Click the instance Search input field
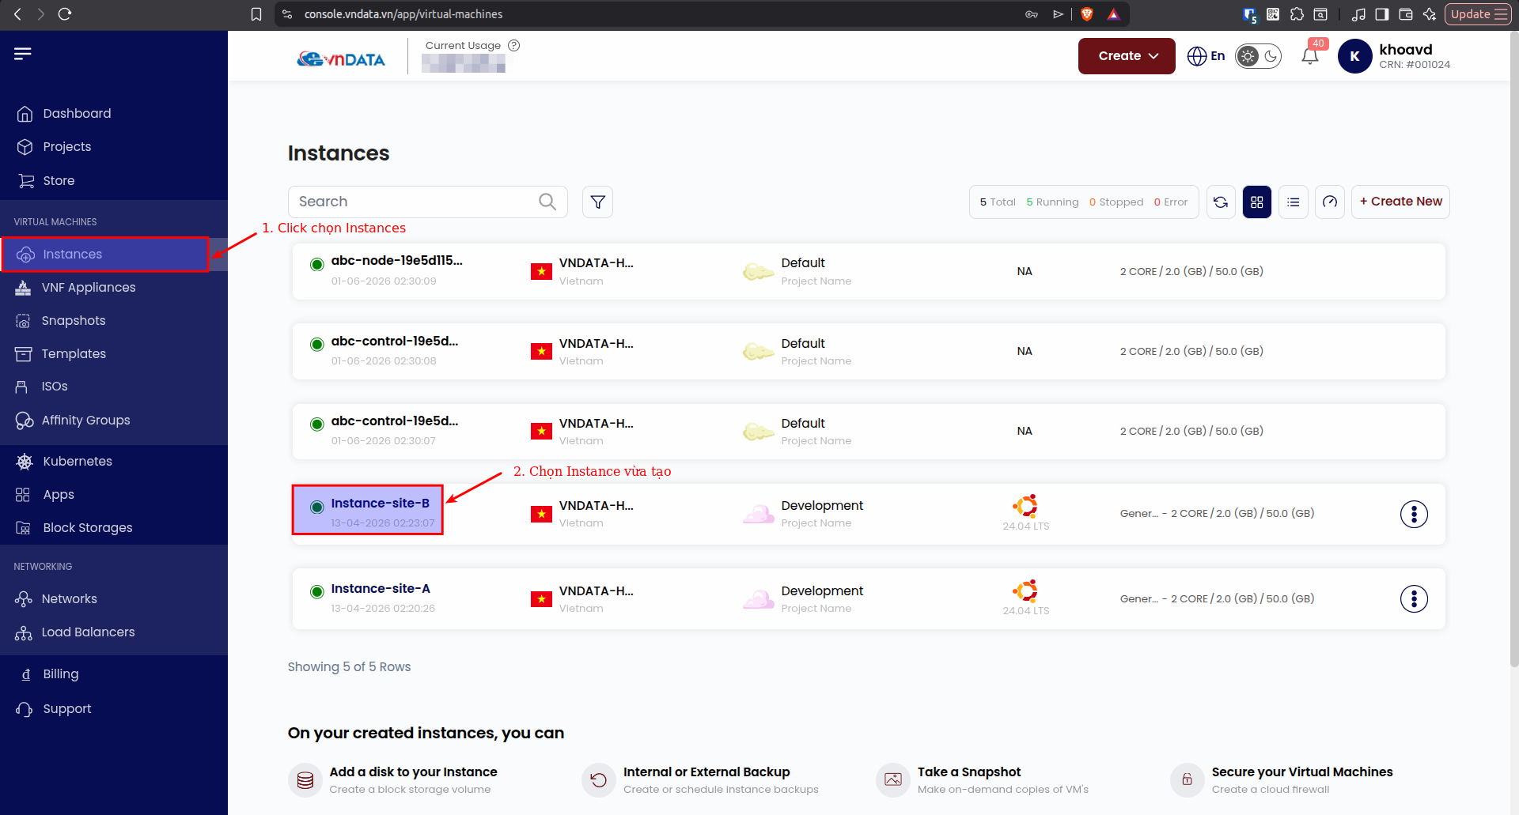This screenshot has height=815, width=1519. click(428, 202)
